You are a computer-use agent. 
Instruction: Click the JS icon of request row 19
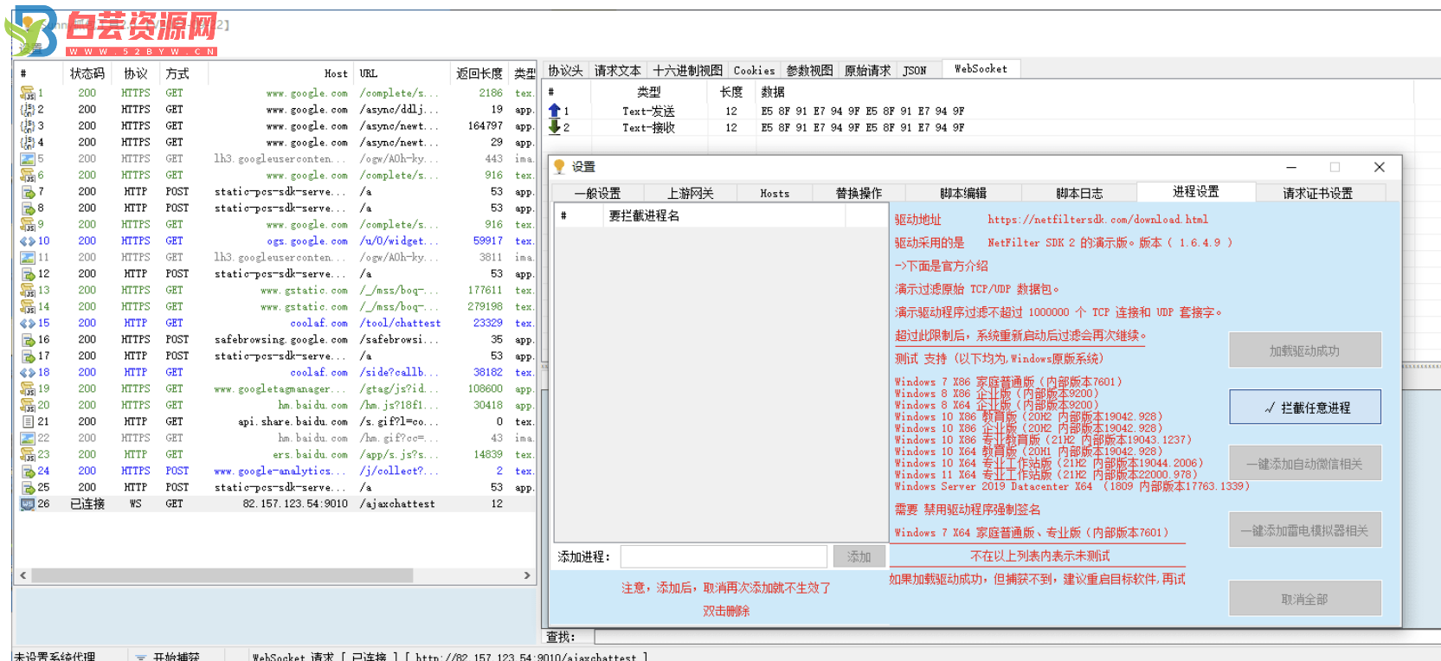[x=28, y=389]
